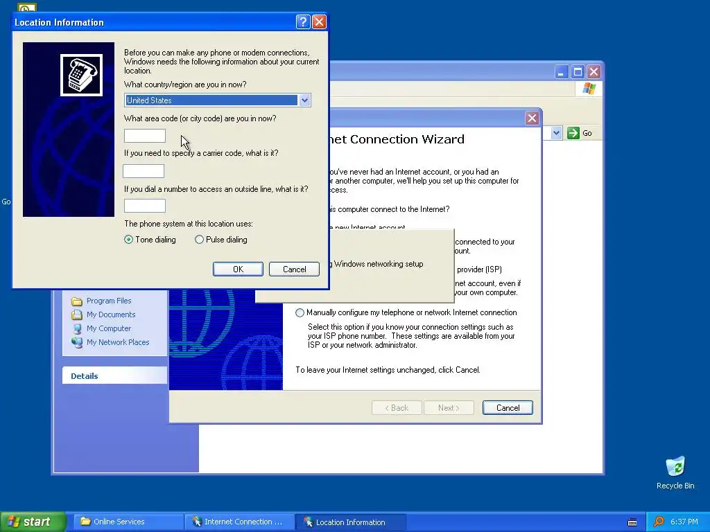Switch to Location Information taskbar button
710x532 pixels.
(350, 522)
